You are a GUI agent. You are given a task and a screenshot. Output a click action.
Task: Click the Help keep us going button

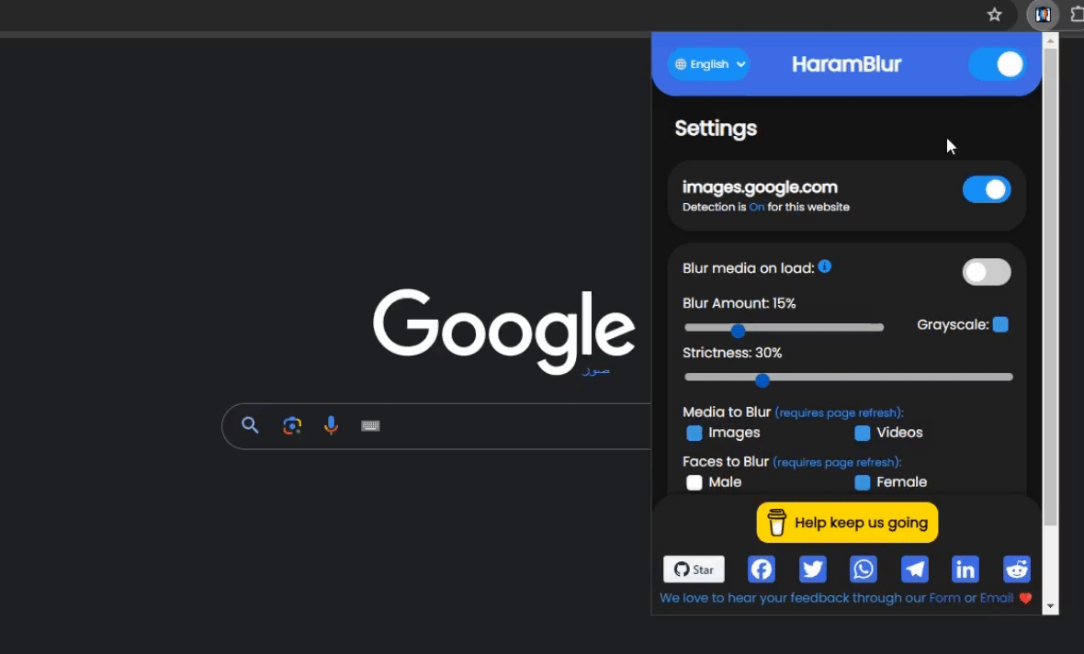pyautogui.click(x=848, y=523)
